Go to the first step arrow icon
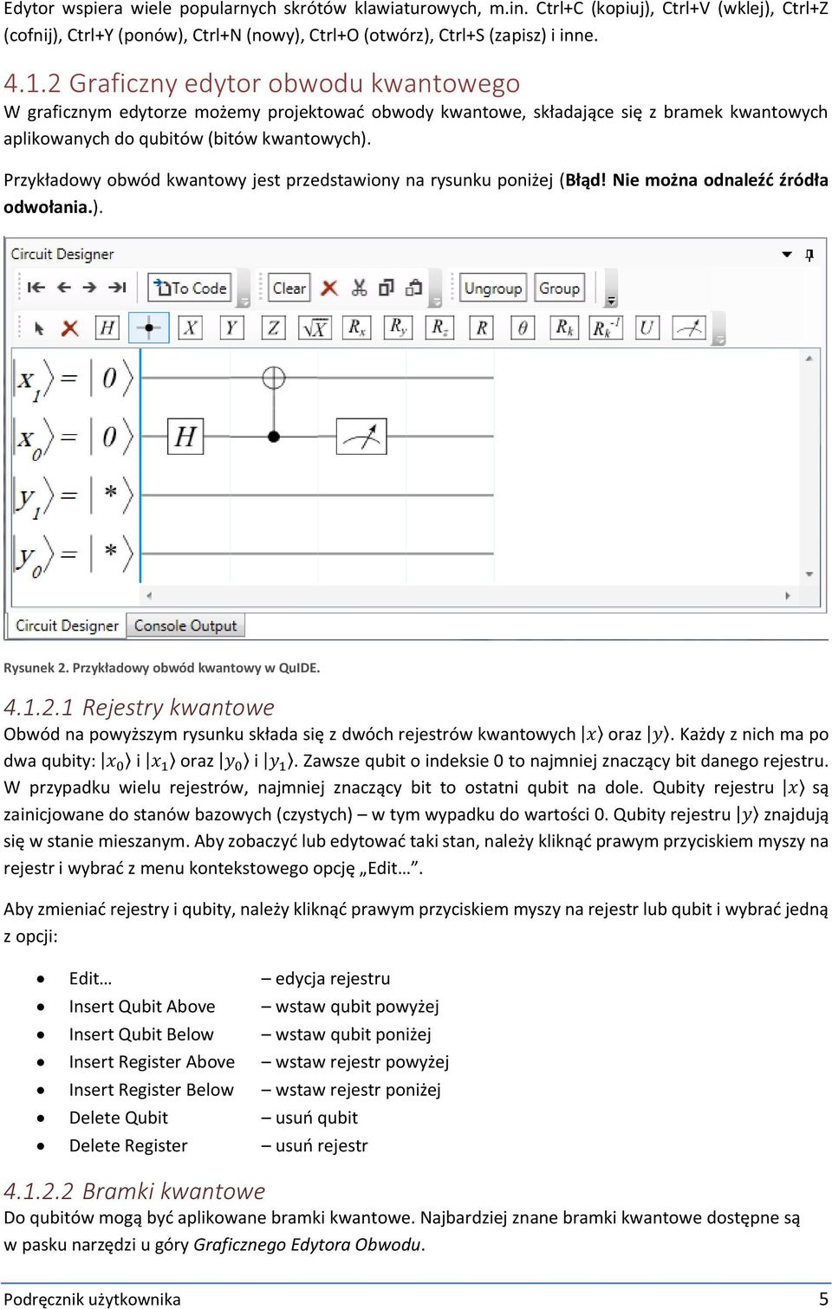Image resolution: width=832 pixels, height=1309 pixels. click(36, 288)
